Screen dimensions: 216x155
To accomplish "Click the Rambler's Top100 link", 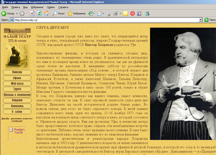I will click(x=18, y=131).
